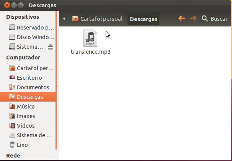Click the back arrow navigation button
The width and height of the screenshot is (232, 161).
click(182, 18)
